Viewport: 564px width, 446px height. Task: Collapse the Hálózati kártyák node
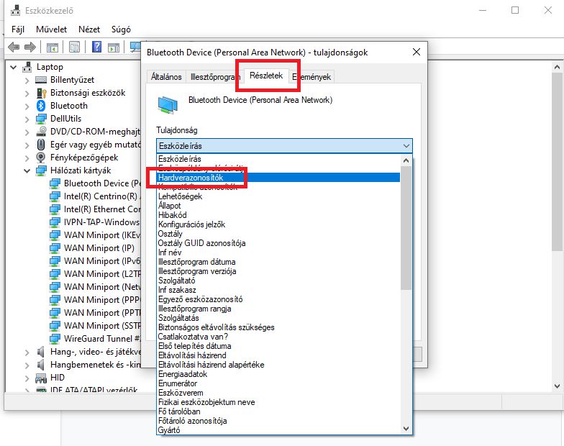tap(27, 171)
